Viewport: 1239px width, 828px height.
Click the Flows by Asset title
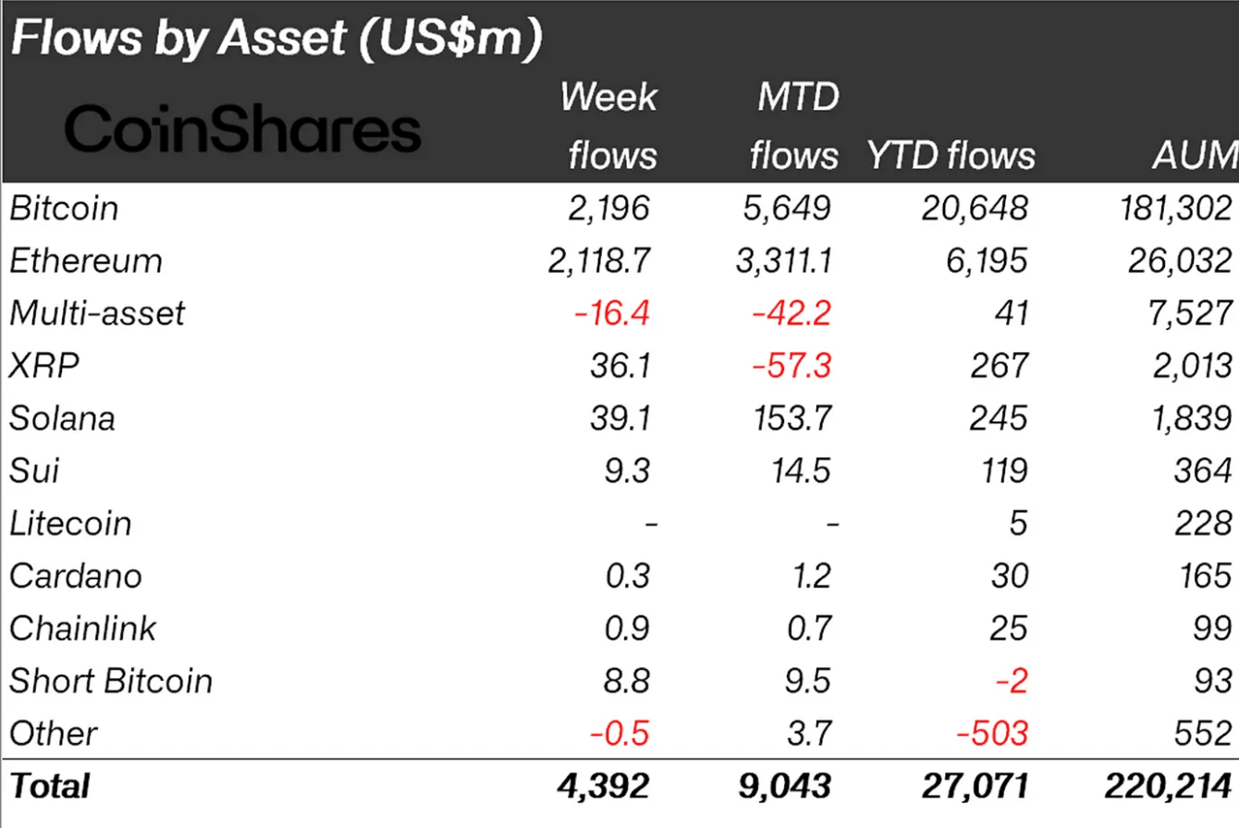(x=276, y=40)
